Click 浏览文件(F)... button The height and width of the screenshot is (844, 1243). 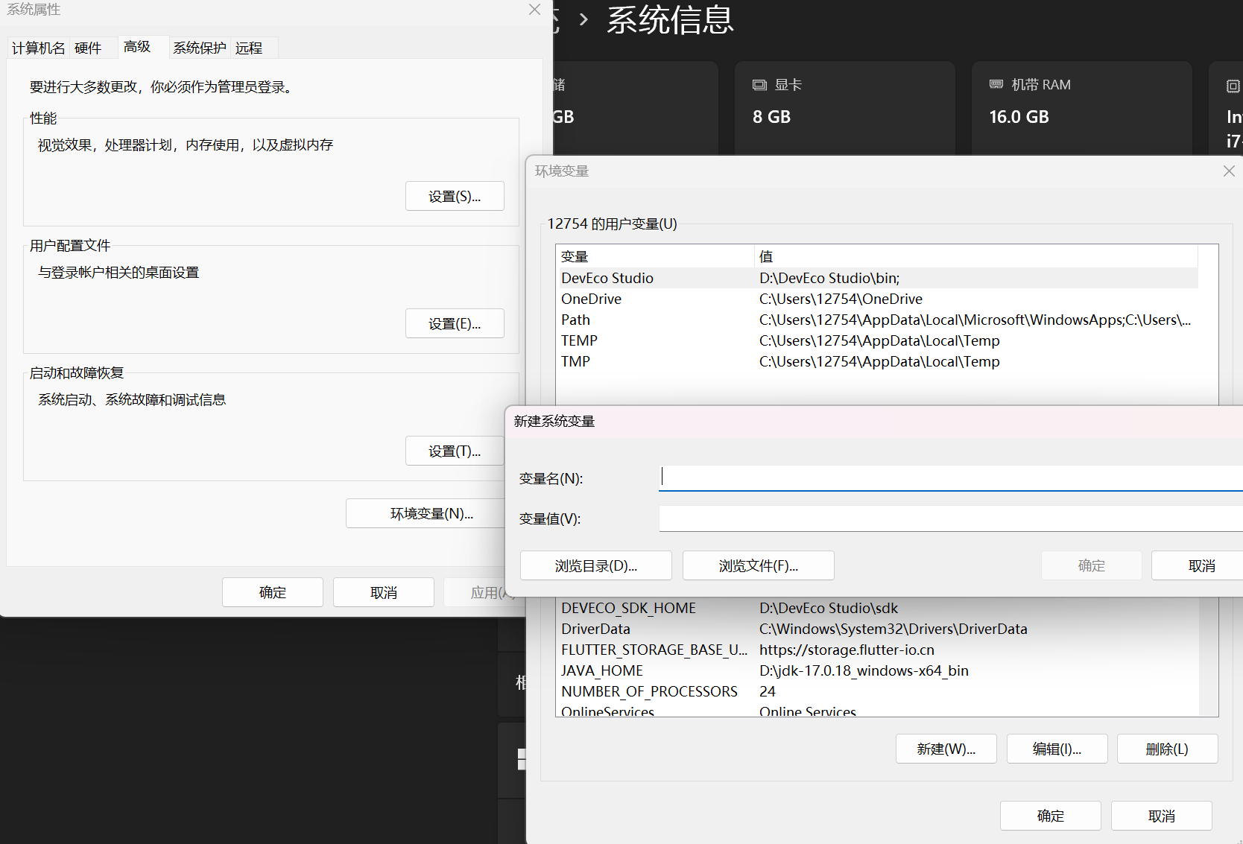click(x=759, y=565)
